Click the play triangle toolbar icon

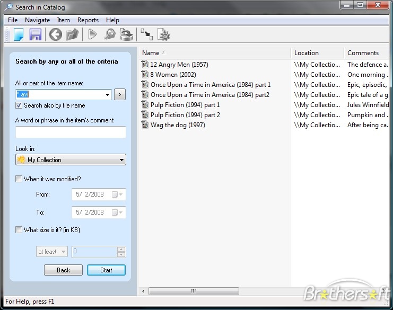(x=93, y=35)
